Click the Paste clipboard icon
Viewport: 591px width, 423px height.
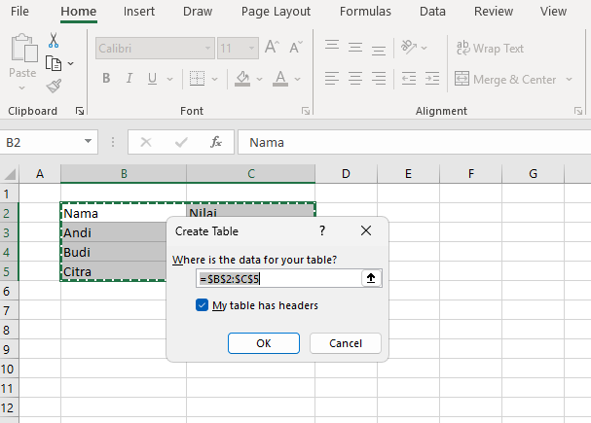pyautogui.click(x=21, y=49)
